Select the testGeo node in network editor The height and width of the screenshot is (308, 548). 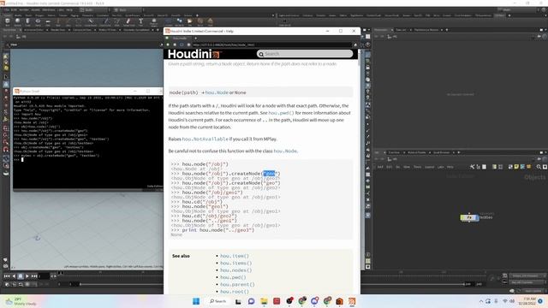470,217
